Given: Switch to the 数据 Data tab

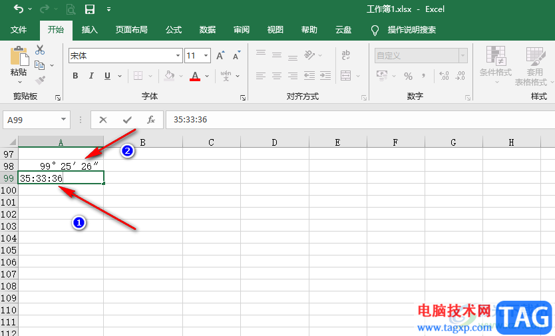Looking at the screenshot, I should tap(208, 30).
